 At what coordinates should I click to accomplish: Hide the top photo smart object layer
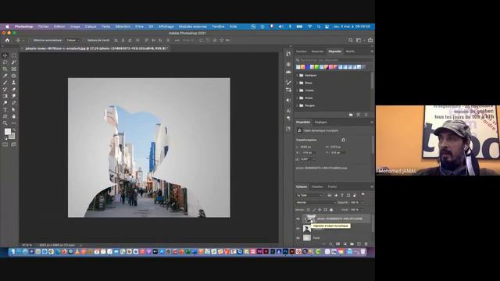[298, 219]
